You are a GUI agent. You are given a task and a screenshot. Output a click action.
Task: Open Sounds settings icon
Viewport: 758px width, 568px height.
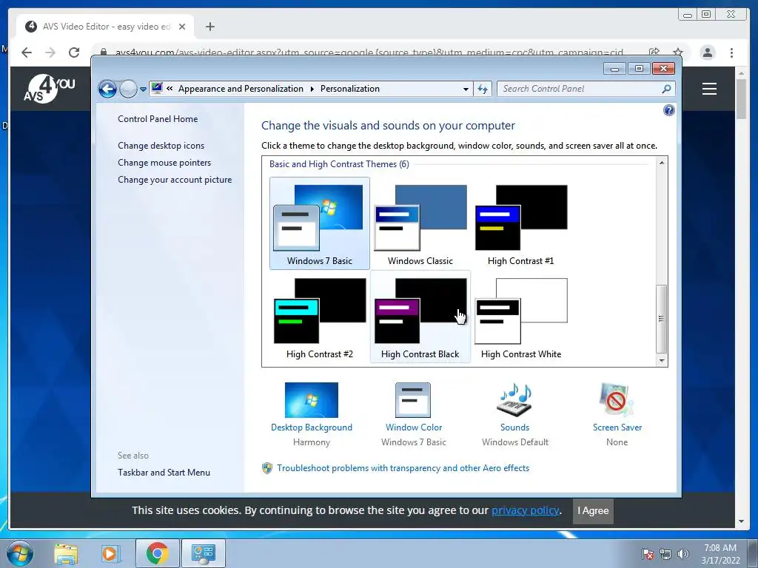[x=514, y=400]
